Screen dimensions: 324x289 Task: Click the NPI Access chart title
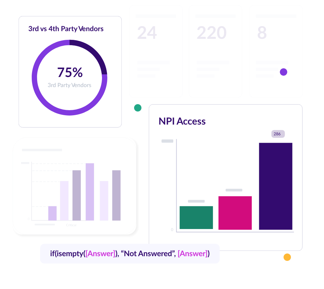click(182, 121)
